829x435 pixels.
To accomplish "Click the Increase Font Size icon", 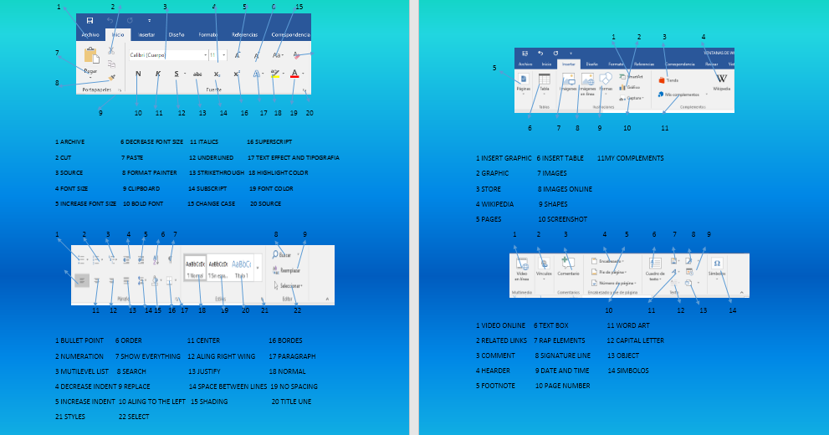I will click(x=238, y=55).
